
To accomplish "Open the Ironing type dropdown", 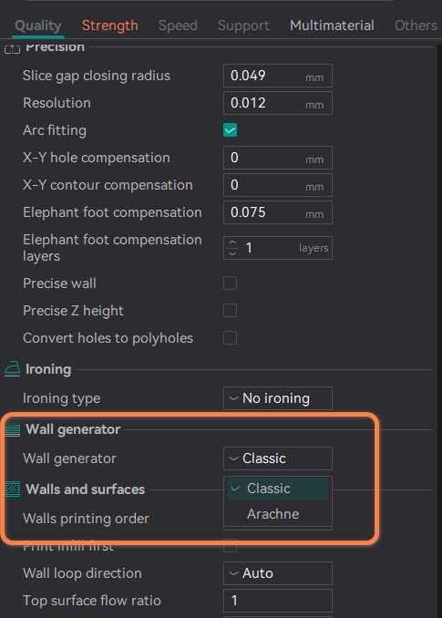I will (278, 398).
